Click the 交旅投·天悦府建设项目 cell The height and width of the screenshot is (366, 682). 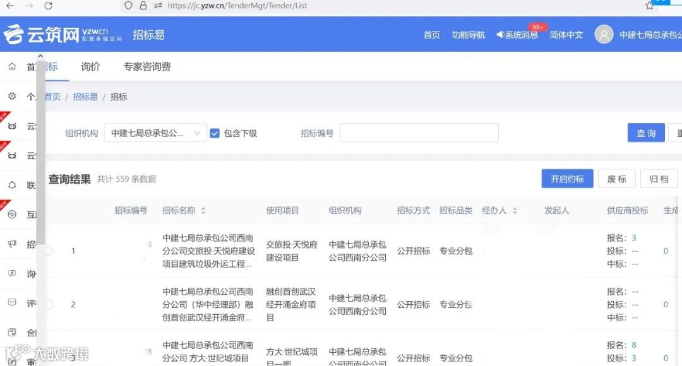point(292,251)
